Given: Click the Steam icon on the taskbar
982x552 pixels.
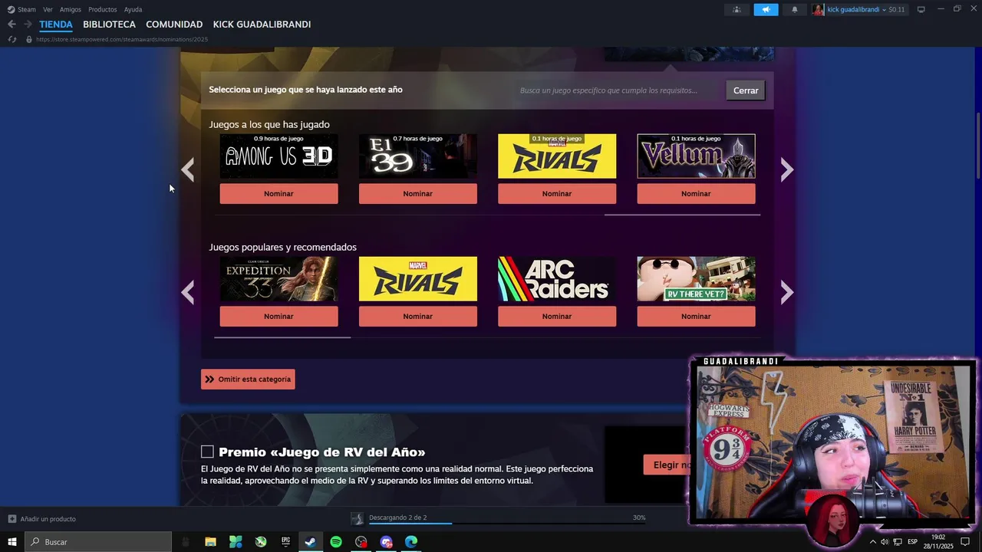Looking at the screenshot, I should (311, 542).
